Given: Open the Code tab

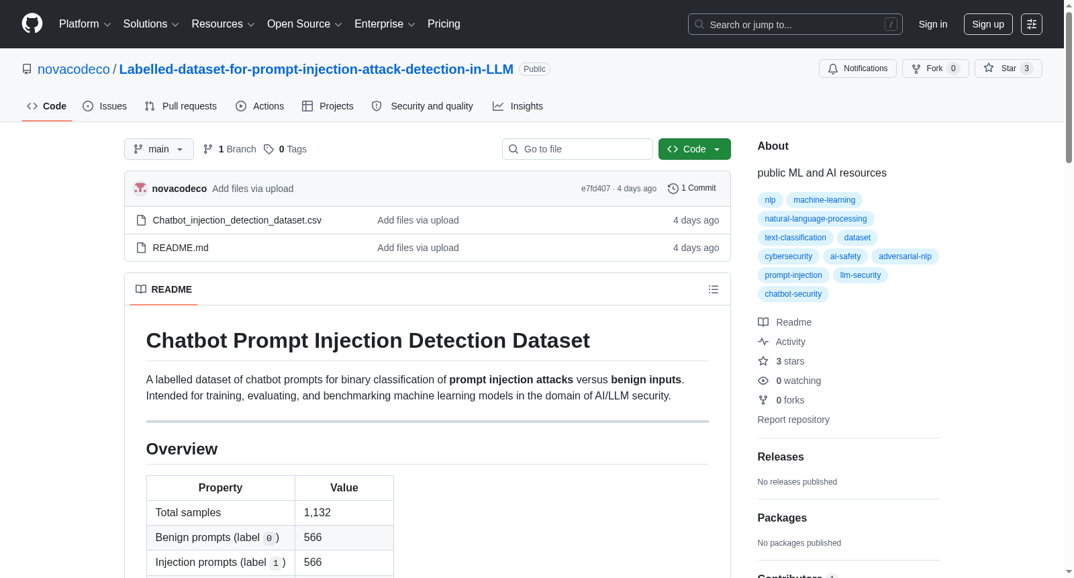Looking at the screenshot, I should point(47,106).
